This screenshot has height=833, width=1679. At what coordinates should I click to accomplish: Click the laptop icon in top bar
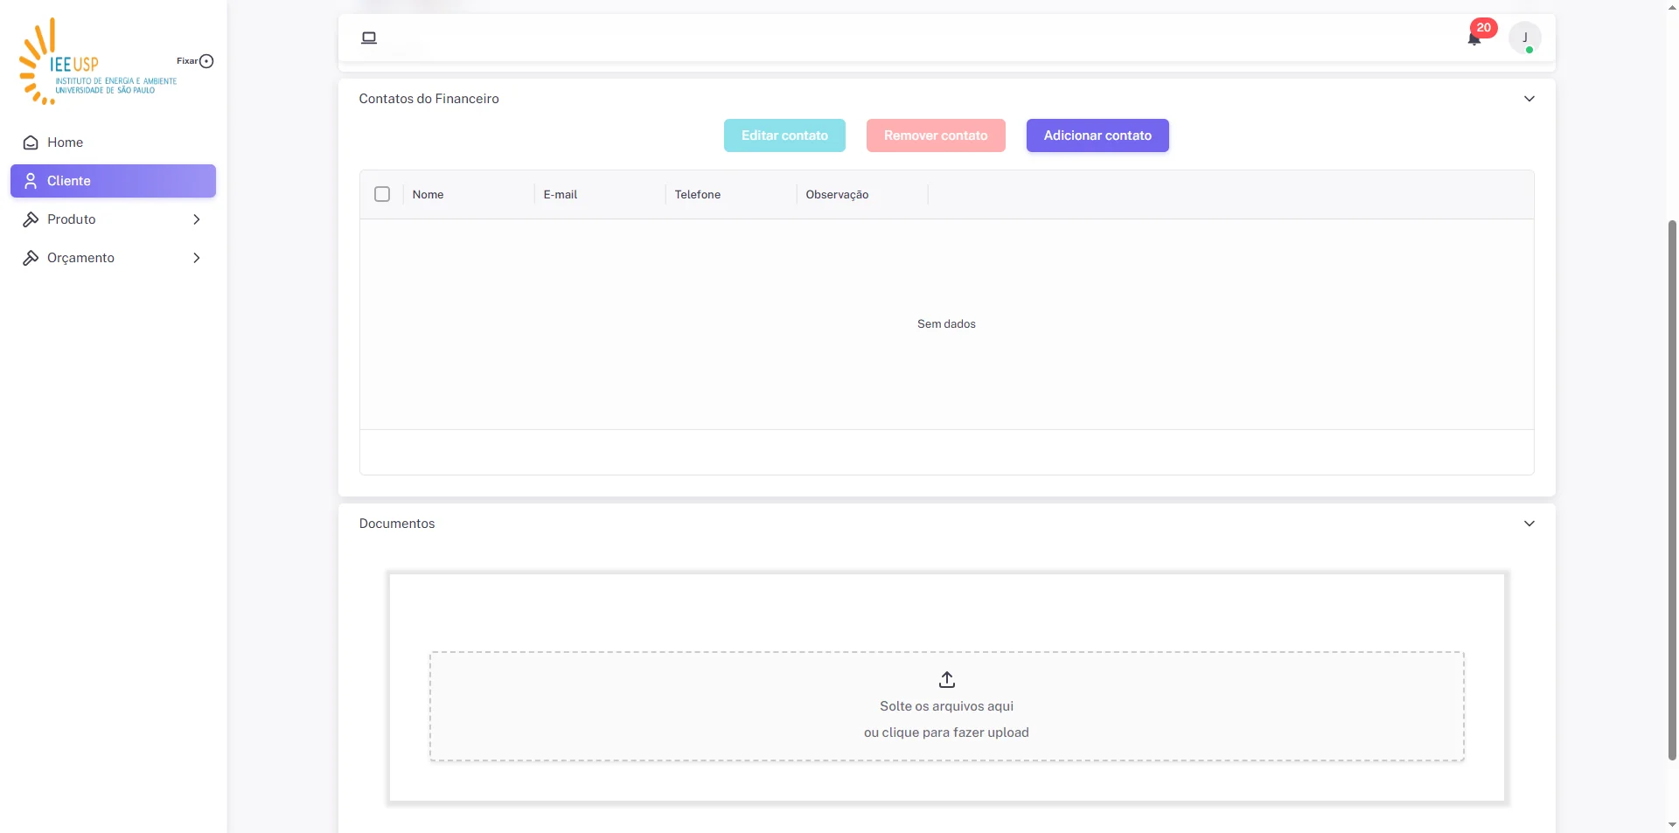pyautogui.click(x=369, y=38)
